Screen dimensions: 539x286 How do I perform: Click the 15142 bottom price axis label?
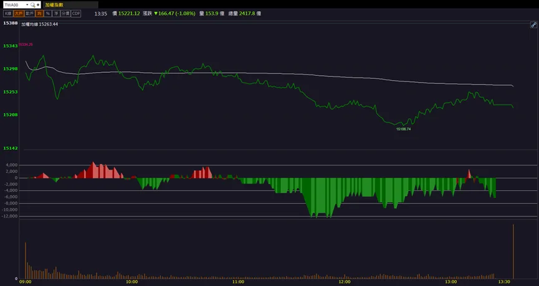(x=11, y=148)
